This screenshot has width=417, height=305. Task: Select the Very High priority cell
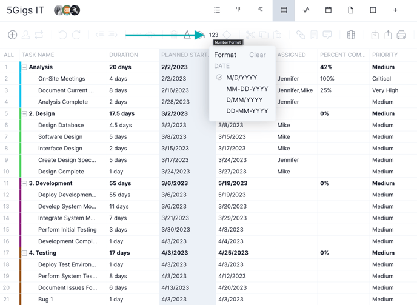(385, 90)
